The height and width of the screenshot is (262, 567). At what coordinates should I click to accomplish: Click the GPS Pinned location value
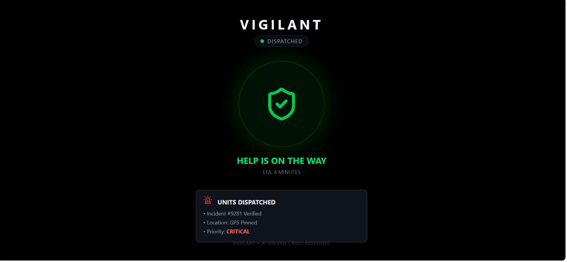click(243, 223)
